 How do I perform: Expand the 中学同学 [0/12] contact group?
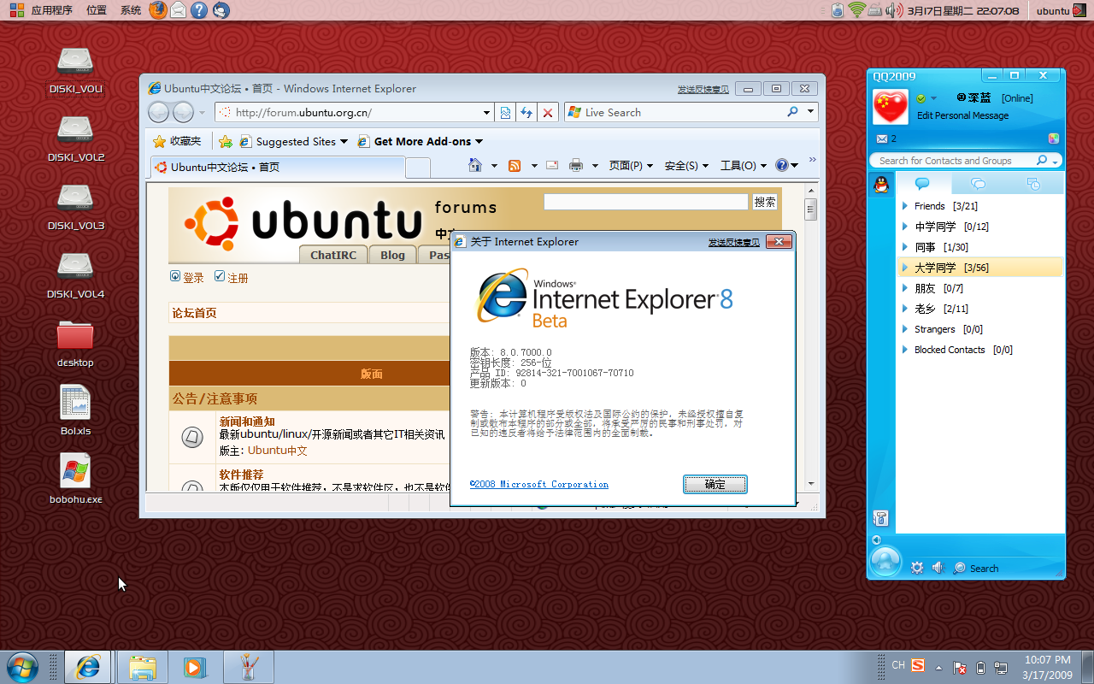click(x=905, y=227)
